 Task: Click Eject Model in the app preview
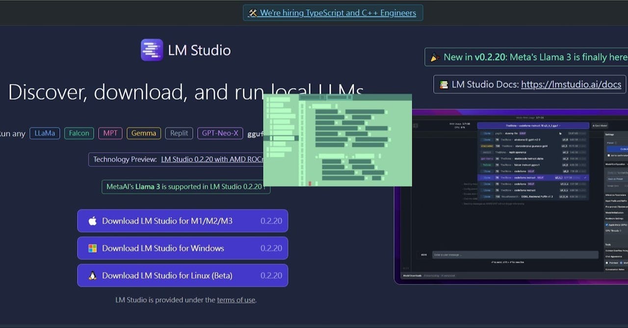[x=600, y=125]
